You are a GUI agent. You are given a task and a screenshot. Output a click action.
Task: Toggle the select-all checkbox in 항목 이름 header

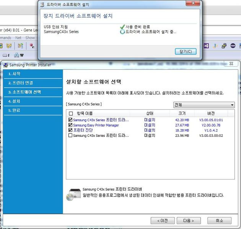coord(71,114)
